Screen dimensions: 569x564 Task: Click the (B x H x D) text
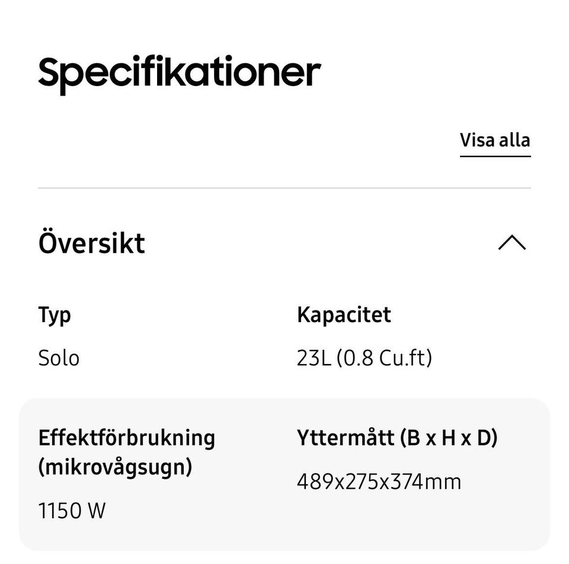449,438
